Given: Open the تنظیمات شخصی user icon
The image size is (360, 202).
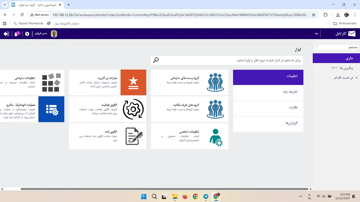Looking at the screenshot, I should click(x=215, y=137).
